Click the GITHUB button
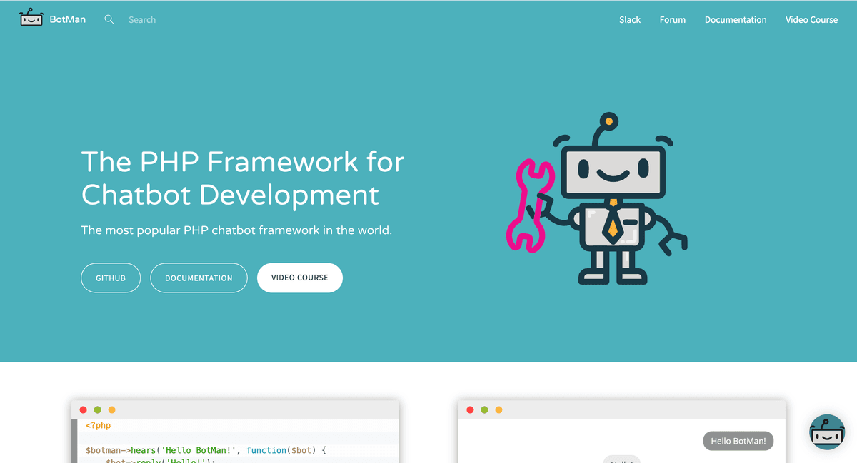 point(111,278)
